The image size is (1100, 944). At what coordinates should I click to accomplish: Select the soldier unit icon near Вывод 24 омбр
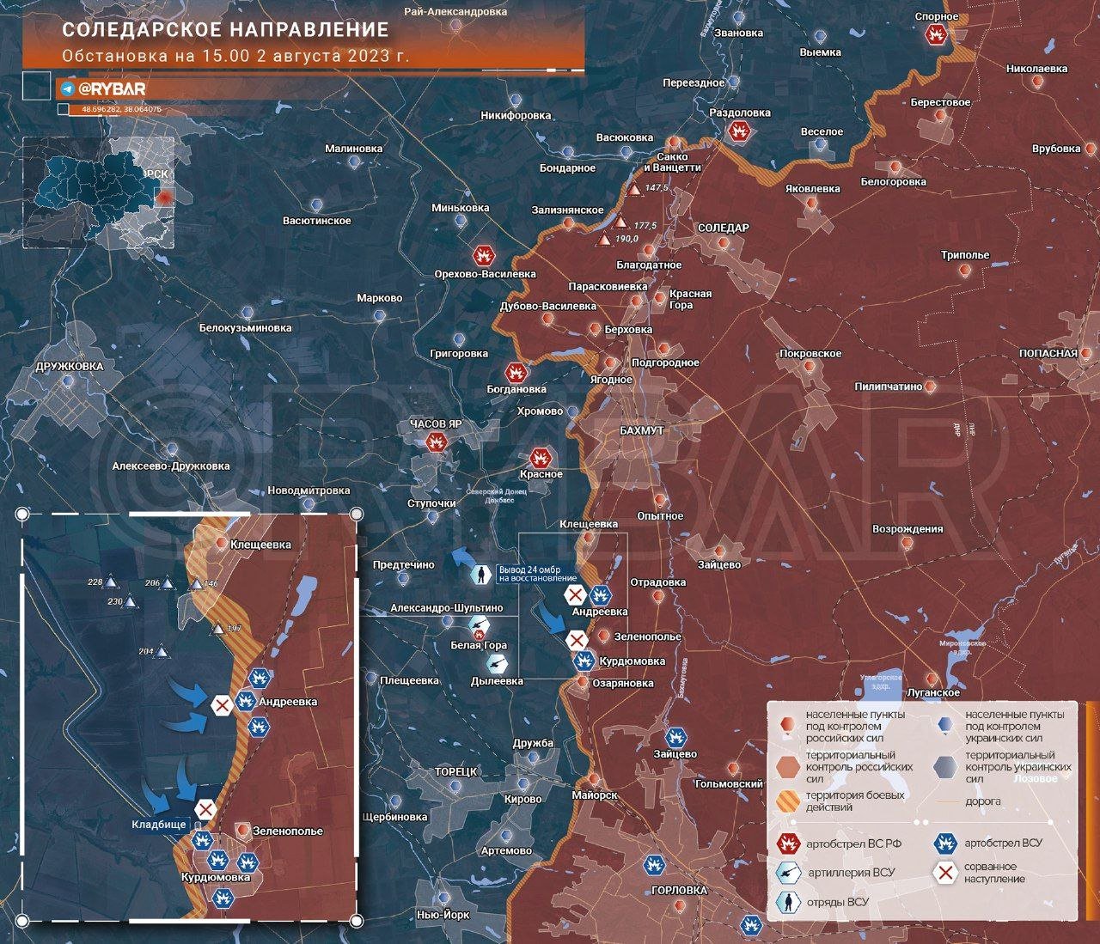click(483, 573)
